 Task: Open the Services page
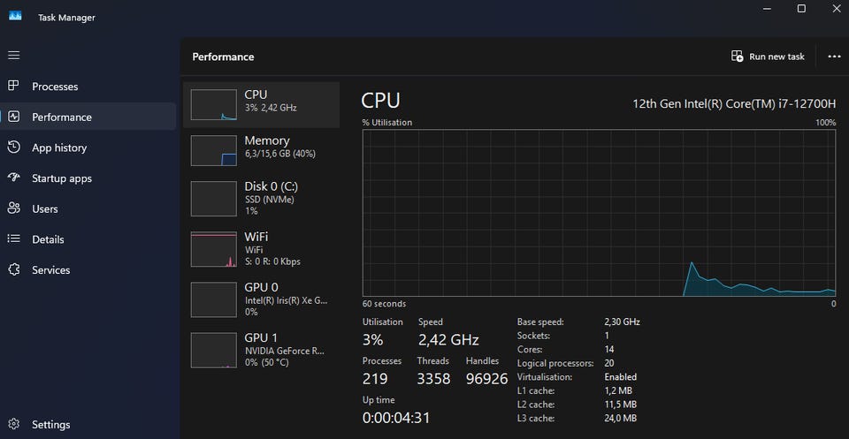pyautogui.click(x=88, y=269)
